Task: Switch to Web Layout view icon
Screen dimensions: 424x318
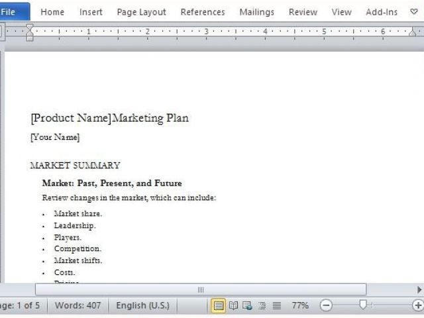Action: 247,306
